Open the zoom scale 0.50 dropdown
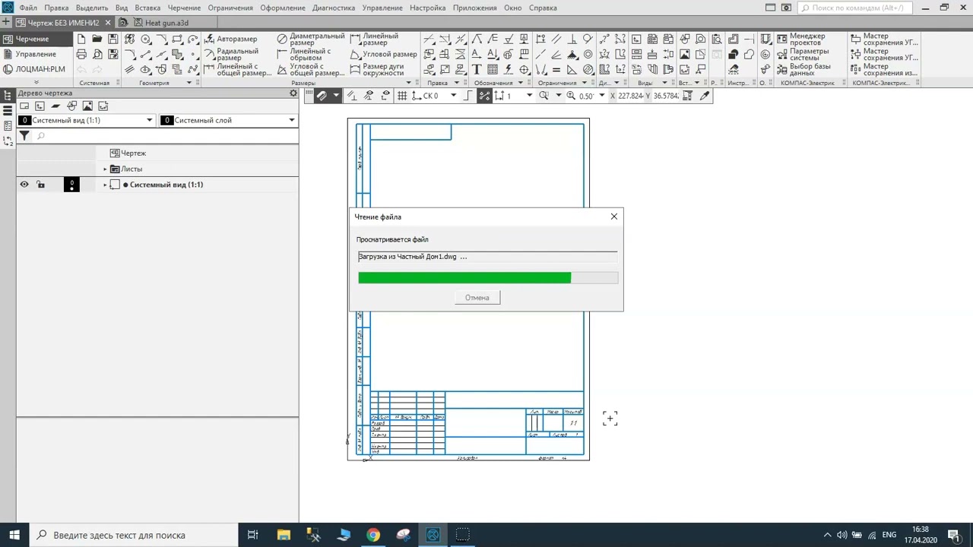 (x=602, y=96)
